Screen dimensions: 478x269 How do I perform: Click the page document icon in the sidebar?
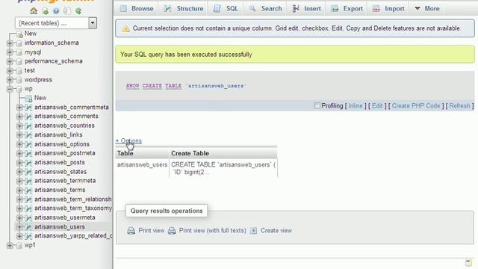[x=67, y=11]
